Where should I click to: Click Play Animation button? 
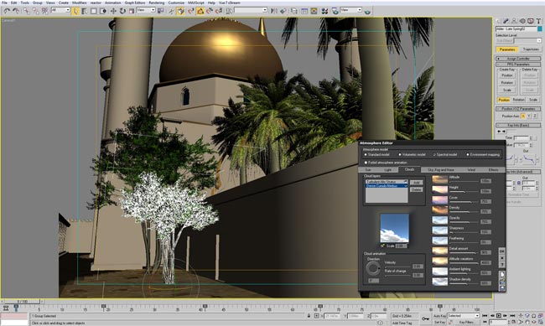coord(498,316)
